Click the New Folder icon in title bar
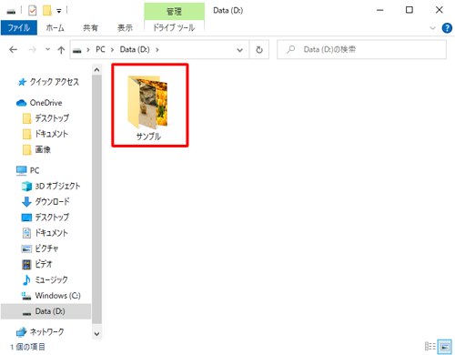Screen dimensions: 455x355 (x=47, y=11)
